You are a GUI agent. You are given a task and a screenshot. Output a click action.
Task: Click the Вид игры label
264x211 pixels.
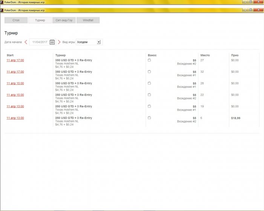click(x=69, y=42)
